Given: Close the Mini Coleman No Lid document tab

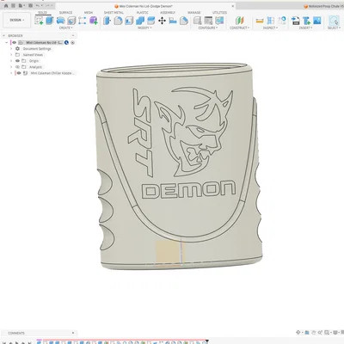Looking at the screenshot, I should [x=233, y=6].
